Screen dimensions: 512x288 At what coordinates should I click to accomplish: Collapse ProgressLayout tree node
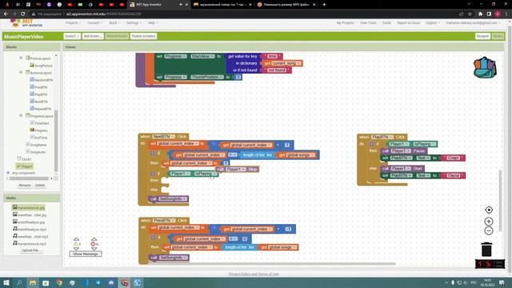click(x=21, y=115)
